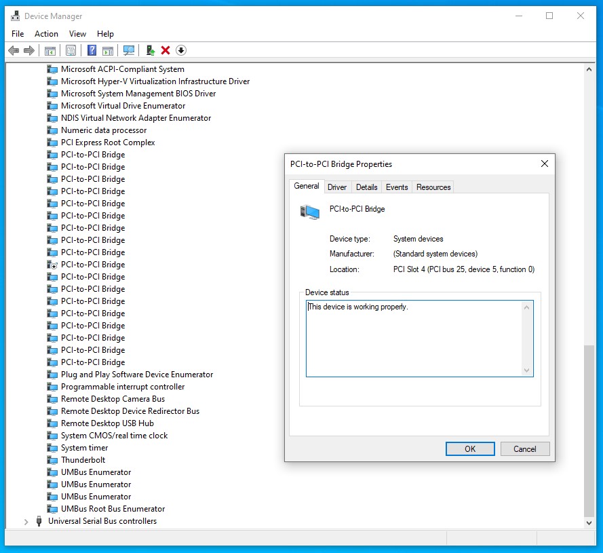Switch to the Resources tab
Image resolution: width=603 pixels, height=553 pixels.
click(x=433, y=187)
